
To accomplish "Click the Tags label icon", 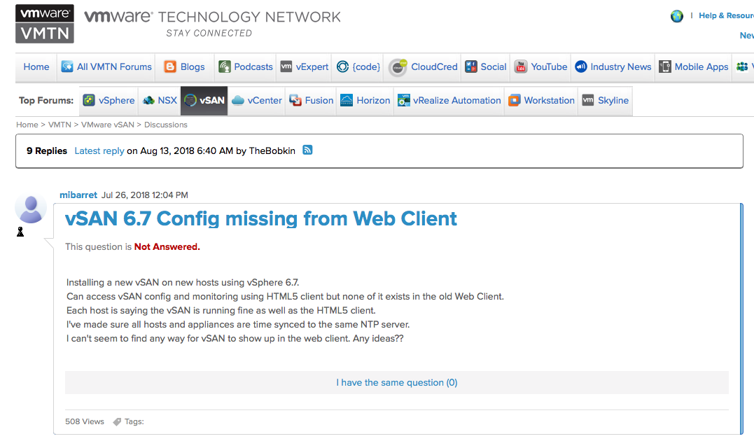I will point(117,422).
